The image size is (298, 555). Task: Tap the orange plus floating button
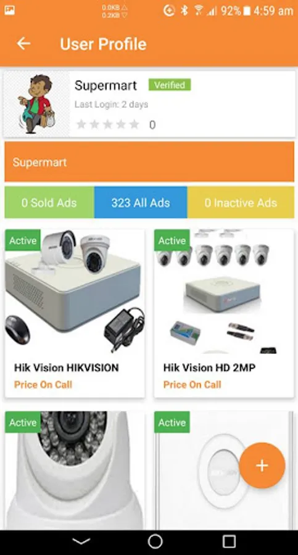point(262,466)
